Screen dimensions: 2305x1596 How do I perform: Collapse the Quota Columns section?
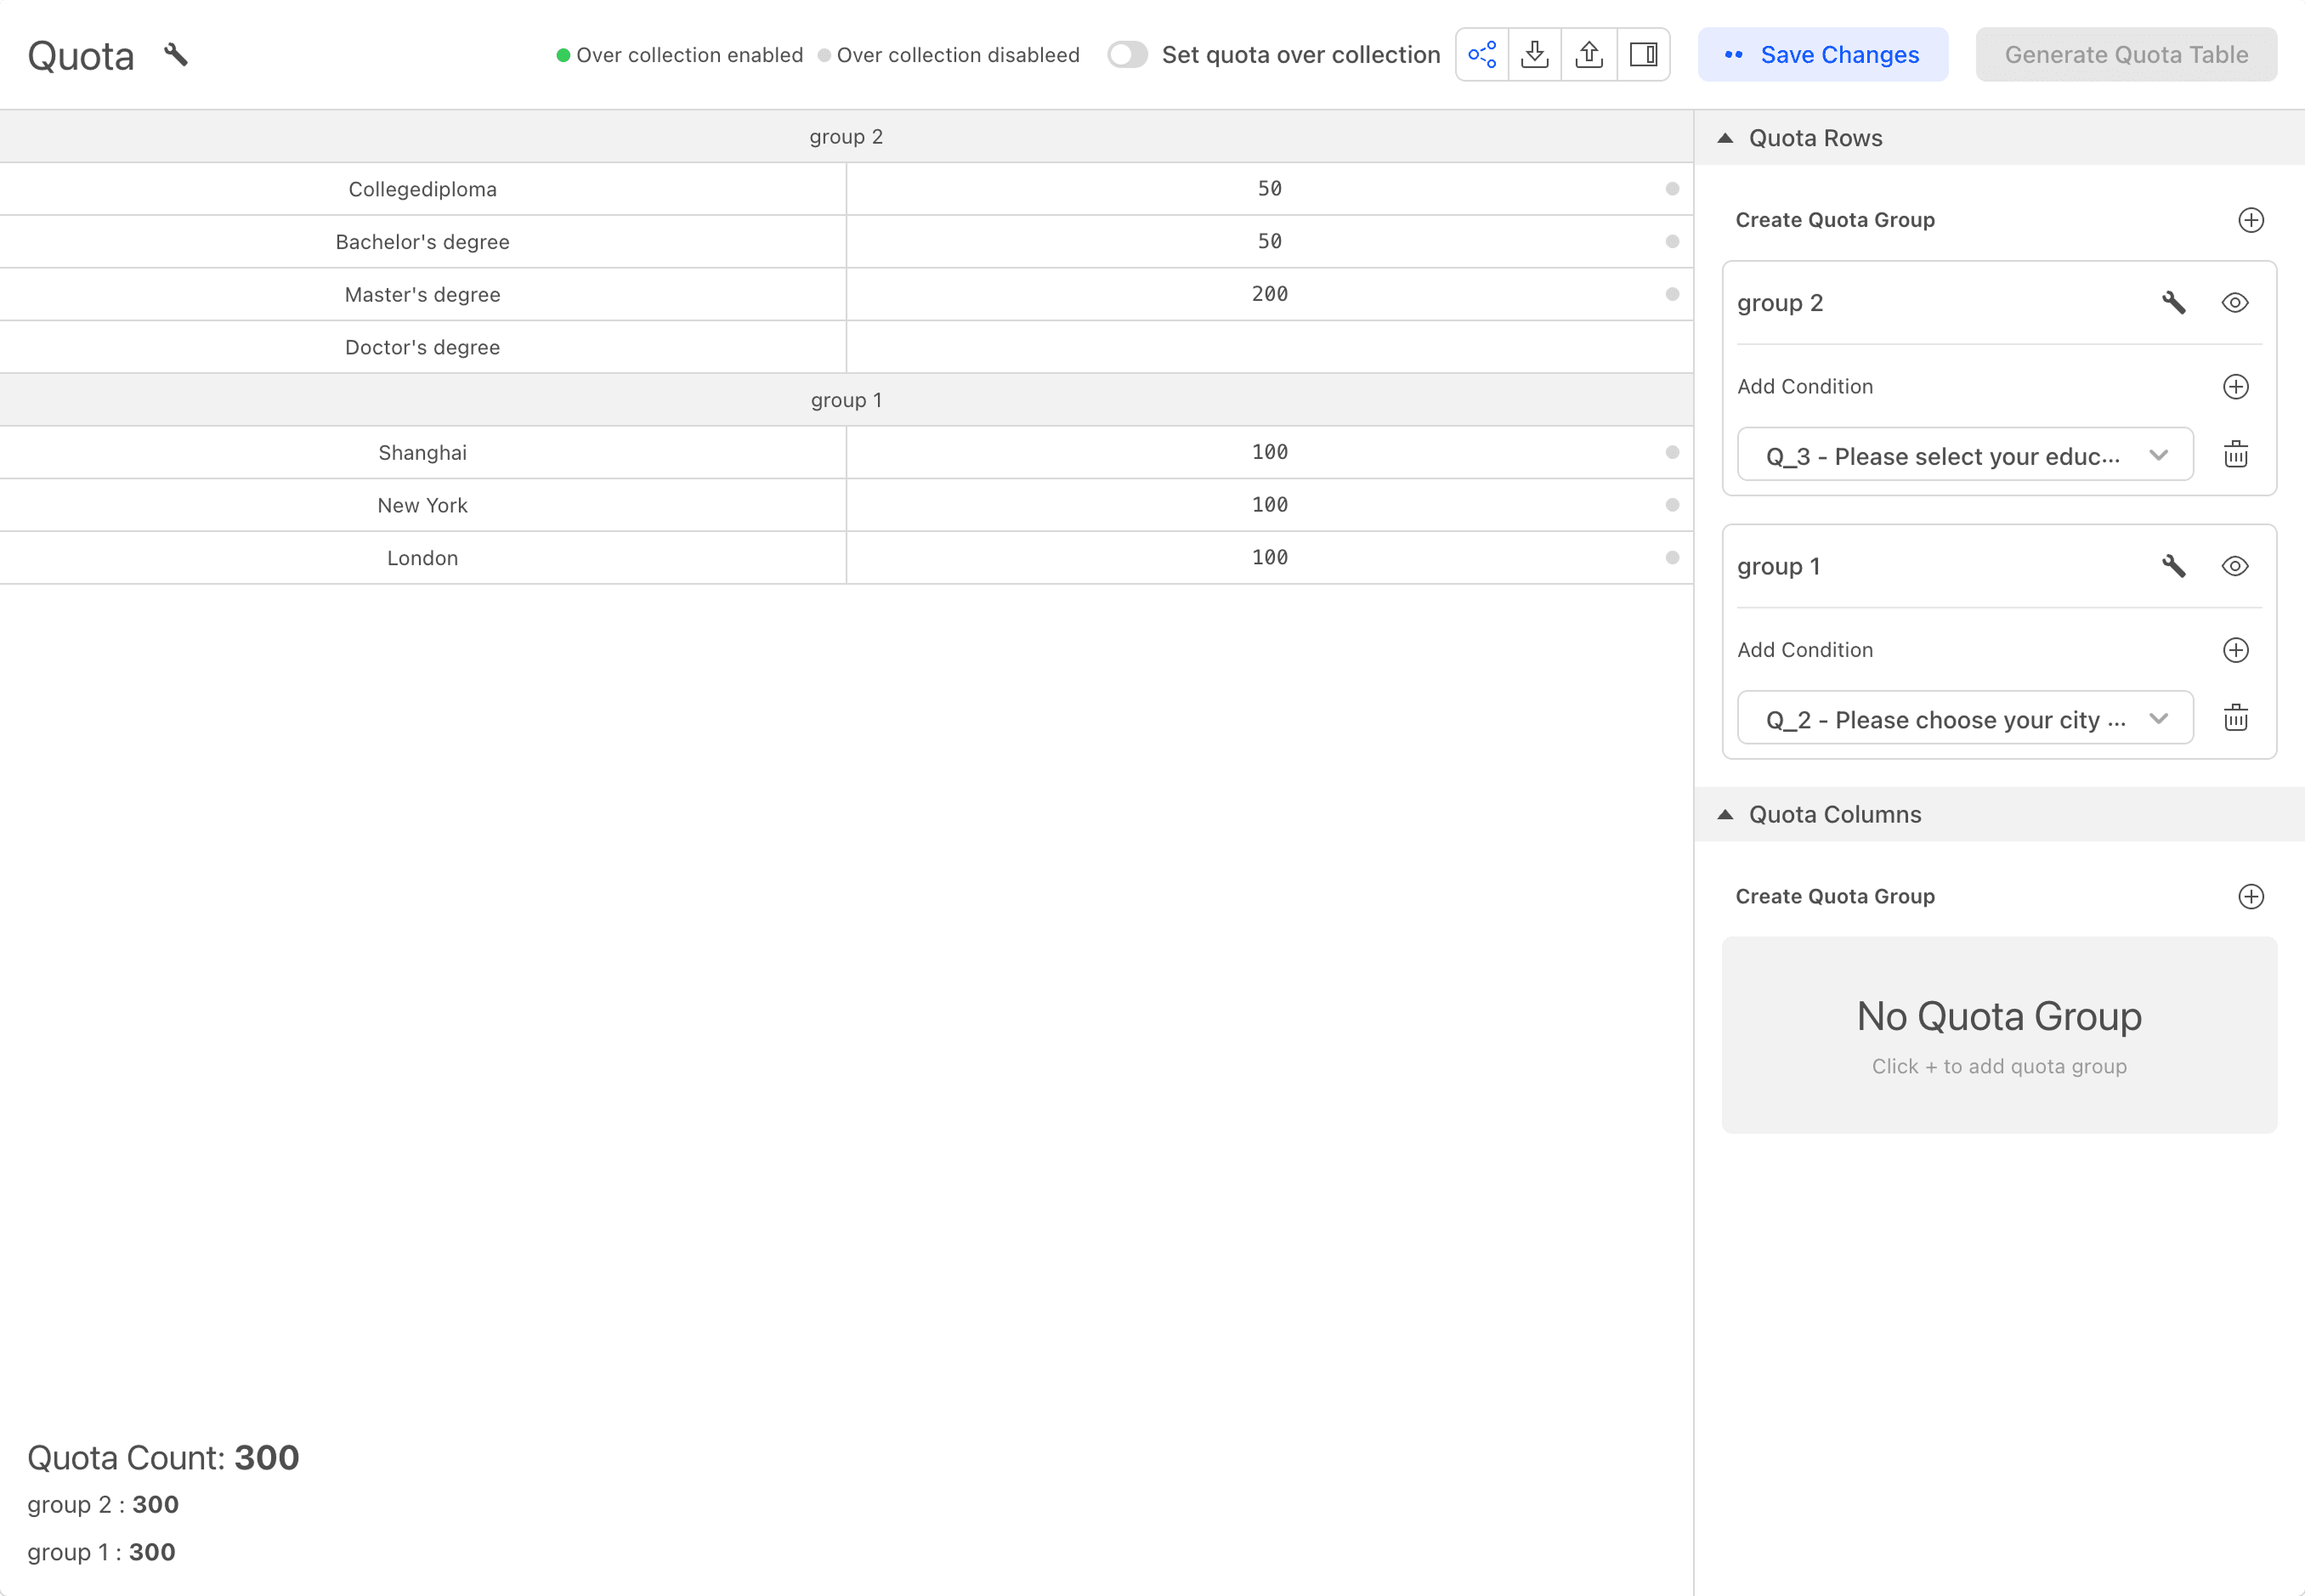(1725, 815)
